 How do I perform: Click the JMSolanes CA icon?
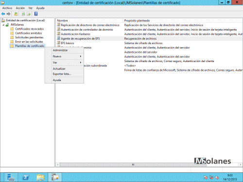click(x=7, y=25)
